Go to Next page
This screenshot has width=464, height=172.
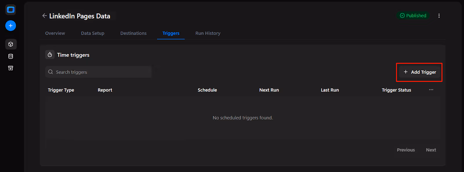(431, 150)
